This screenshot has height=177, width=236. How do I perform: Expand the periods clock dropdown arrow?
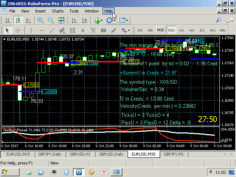pyautogui.click(x=114, y=21)
